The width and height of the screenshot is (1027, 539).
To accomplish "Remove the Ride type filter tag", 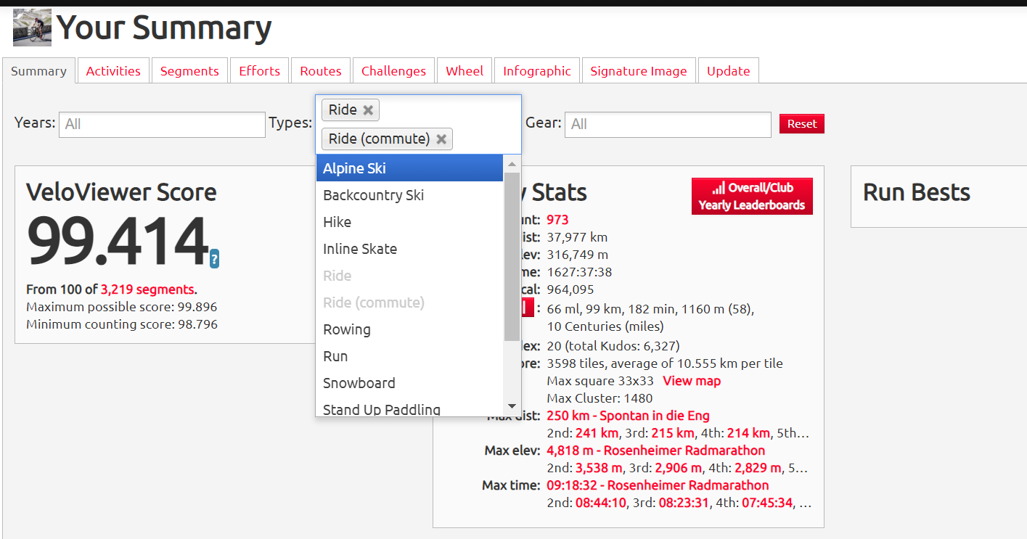I will [368, 110].
